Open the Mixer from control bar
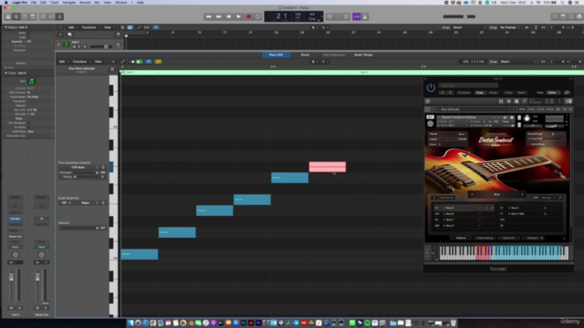The width and height of the screenshot is (584, 328). [x=51, y=16]
